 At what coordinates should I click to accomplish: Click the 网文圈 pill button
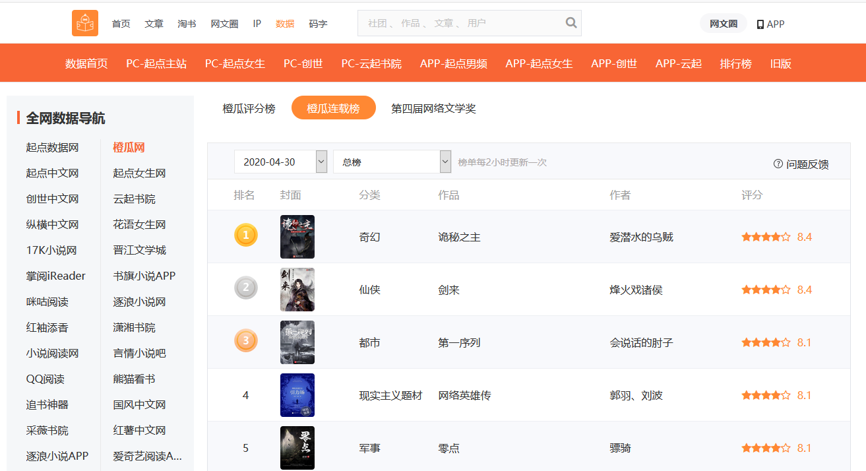tap(723, 24)
